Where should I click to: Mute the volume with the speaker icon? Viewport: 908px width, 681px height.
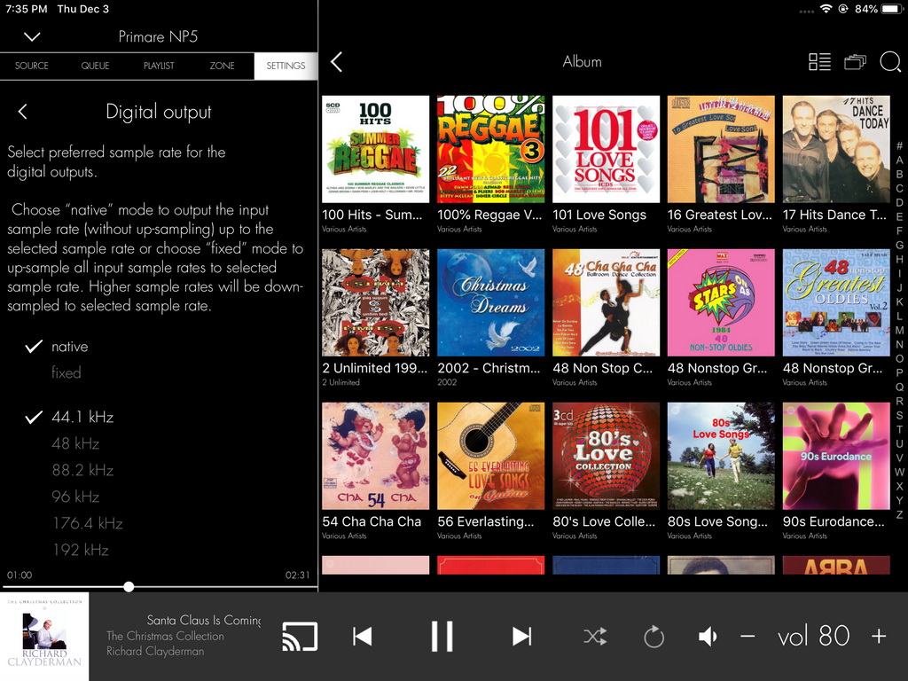[708, 637]
